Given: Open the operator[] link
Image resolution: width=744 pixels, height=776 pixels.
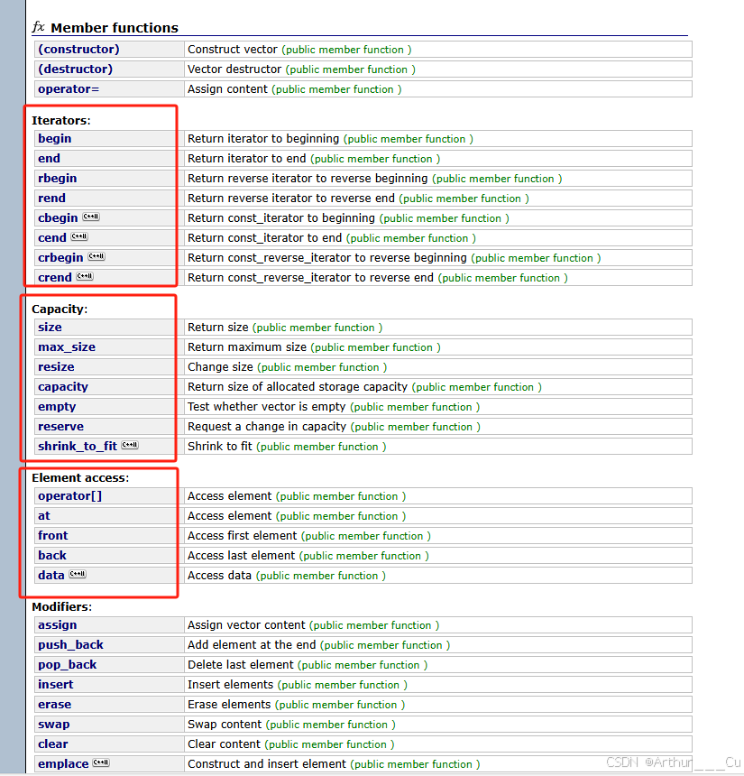Looking at the screenshot, I should [x=69, y=496].
